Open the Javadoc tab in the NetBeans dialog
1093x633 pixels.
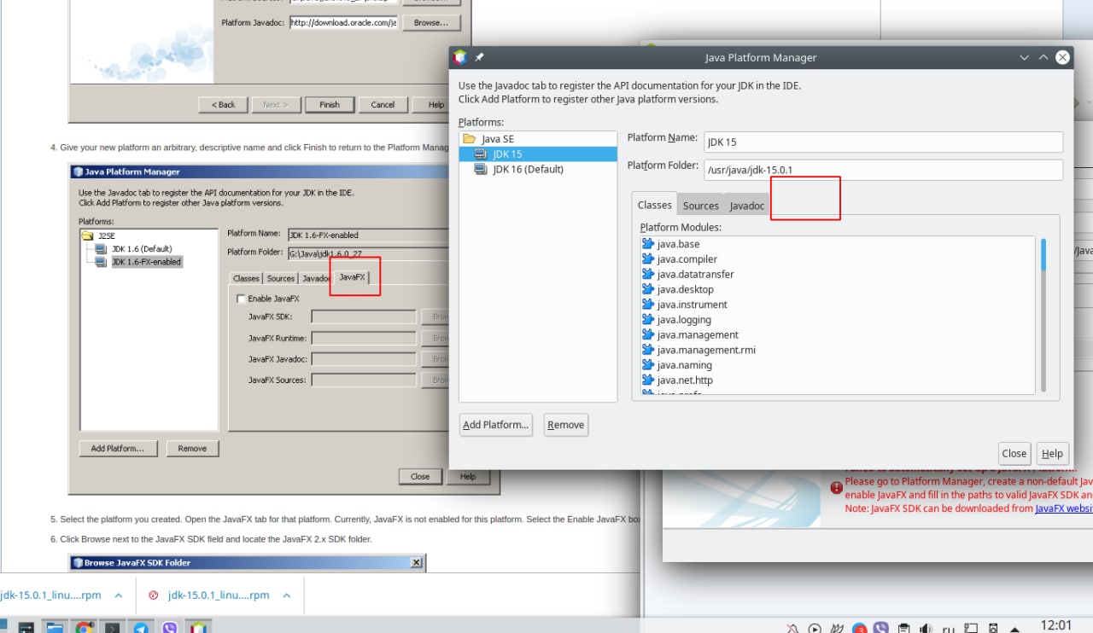[x=746, y=206]
